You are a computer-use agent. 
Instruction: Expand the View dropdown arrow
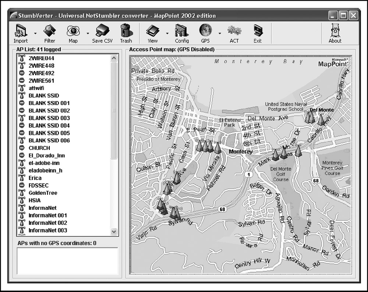tap(167, 33)
